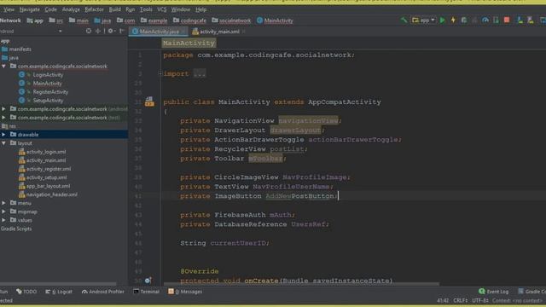Open activity_setup.xml layout file
This screenshot has width=546, height=307.
pyautogui.click(x=46, y=177)
